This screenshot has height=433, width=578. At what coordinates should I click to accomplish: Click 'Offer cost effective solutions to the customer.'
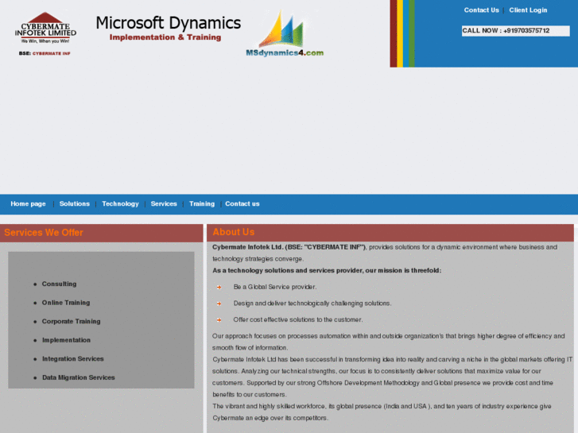pos(298,319)
